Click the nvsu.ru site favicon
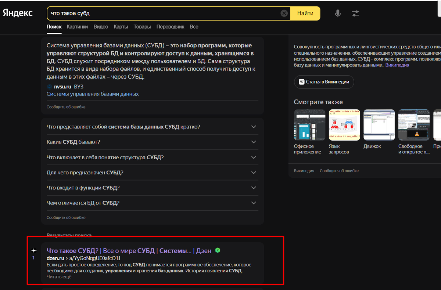Screen dimensions: 441x290 coord(50,87)
